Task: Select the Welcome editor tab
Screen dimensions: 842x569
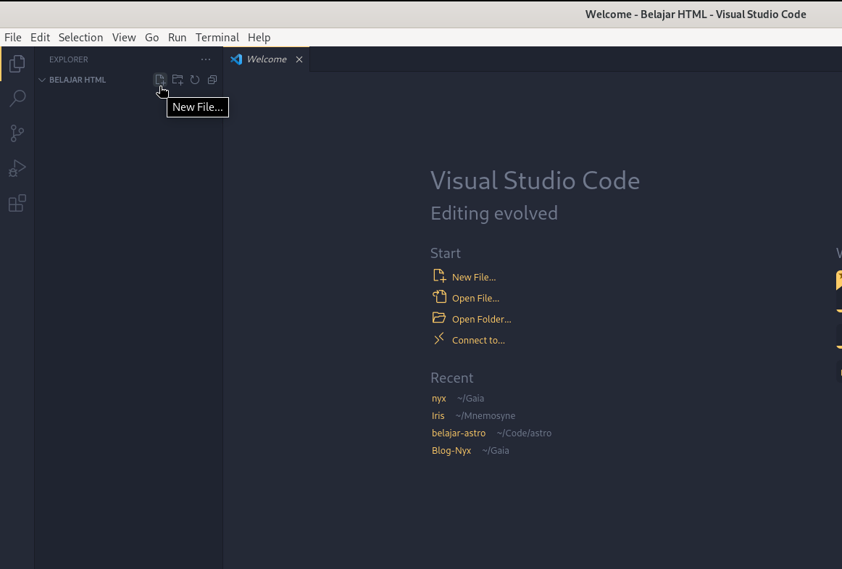Action: pyautogui.click(x=267, y=59)
